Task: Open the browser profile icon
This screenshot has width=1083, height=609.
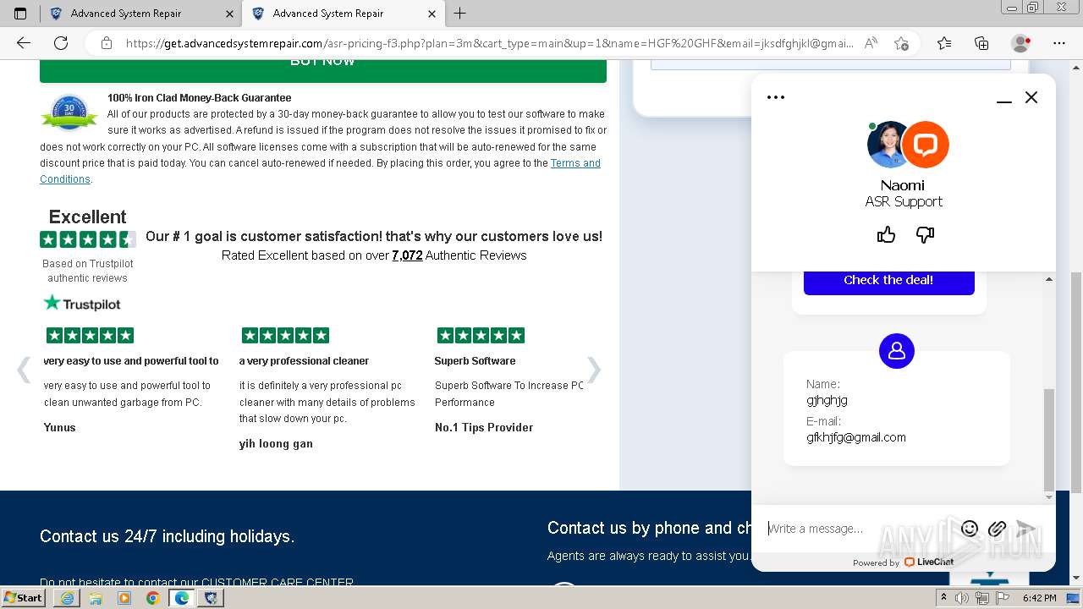Action: click(x=1021, y=43)
